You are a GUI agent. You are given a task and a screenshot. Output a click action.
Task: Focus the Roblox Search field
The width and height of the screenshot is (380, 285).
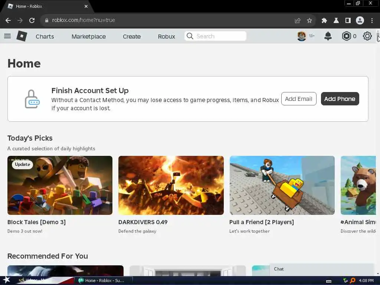click(216, 36)
